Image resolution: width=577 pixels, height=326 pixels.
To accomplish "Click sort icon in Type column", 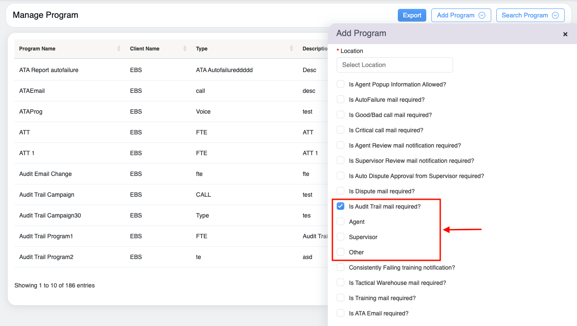I will (x=291, y=49).
